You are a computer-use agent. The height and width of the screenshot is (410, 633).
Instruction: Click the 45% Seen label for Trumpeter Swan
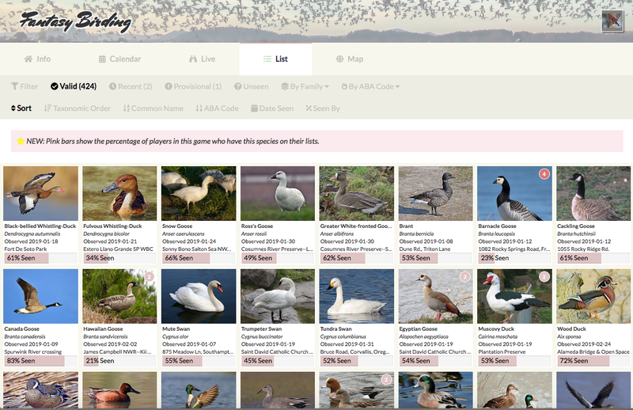tap(259, 361)
